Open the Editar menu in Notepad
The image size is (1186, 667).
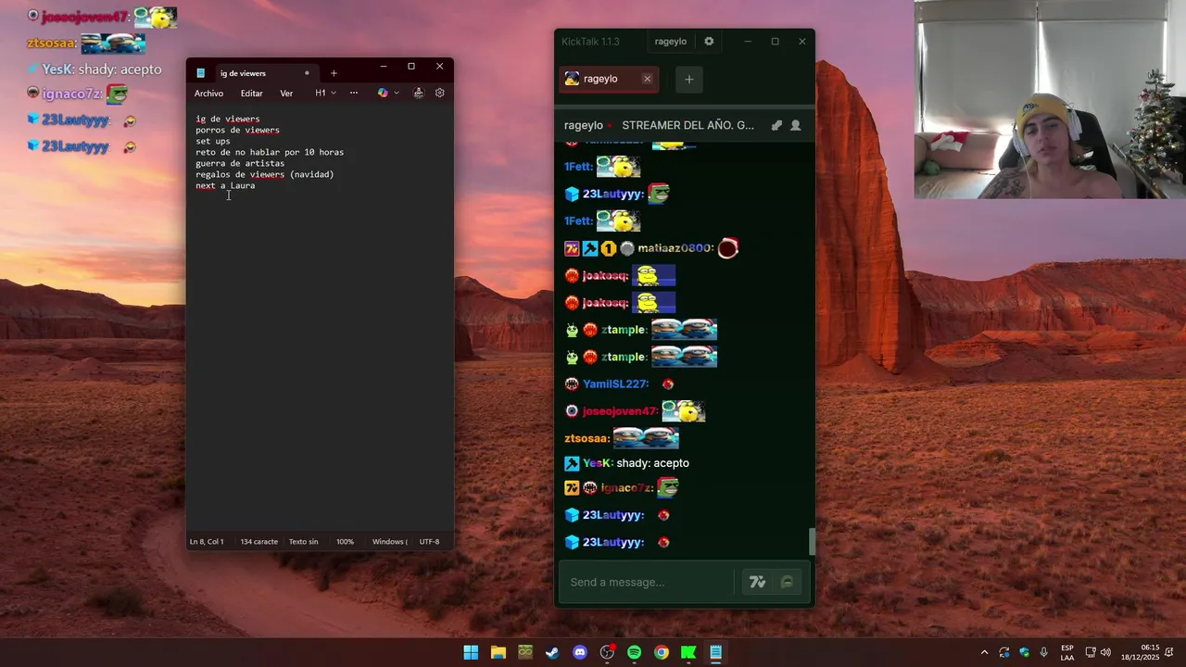[251, 93]
